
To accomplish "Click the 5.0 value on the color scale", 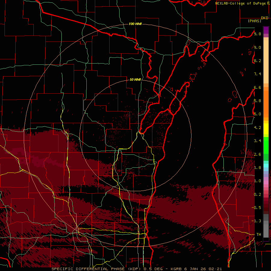I will click(x=257, y=114).
